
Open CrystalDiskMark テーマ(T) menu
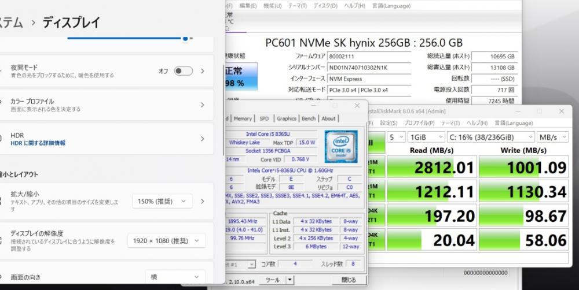(450, 123)
